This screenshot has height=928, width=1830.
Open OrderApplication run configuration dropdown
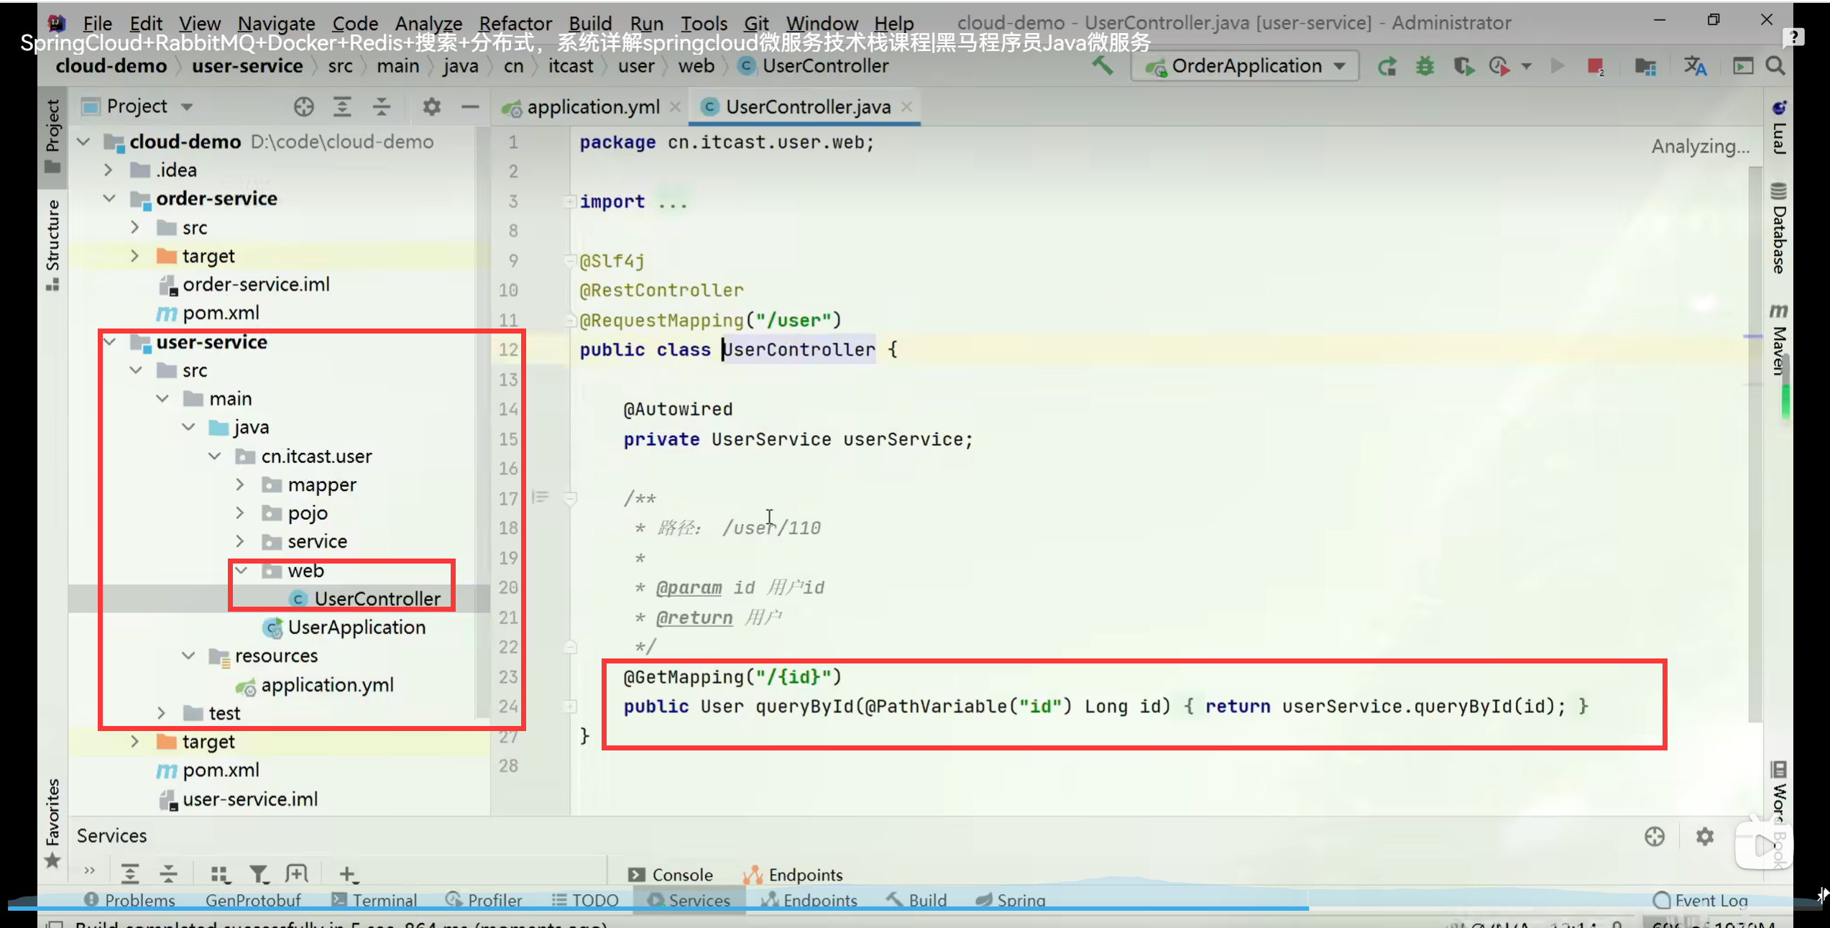pos(1246,66)
